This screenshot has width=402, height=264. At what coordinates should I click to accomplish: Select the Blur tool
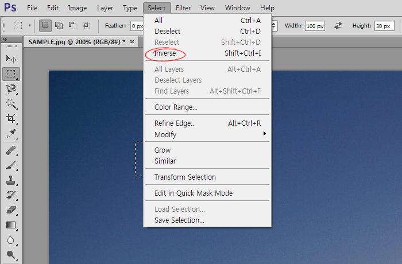[x=11, y=240]
